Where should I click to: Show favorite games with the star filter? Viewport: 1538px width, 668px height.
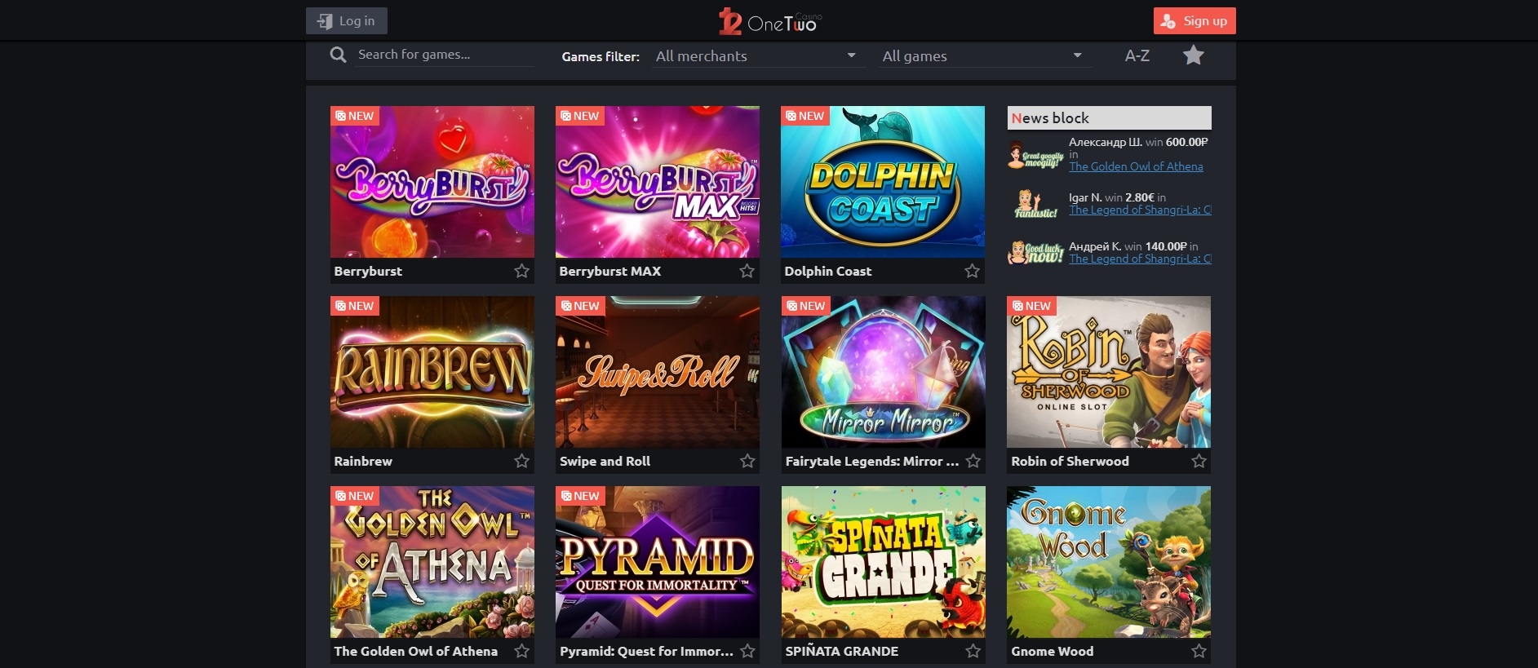(x=1193, y=55)
